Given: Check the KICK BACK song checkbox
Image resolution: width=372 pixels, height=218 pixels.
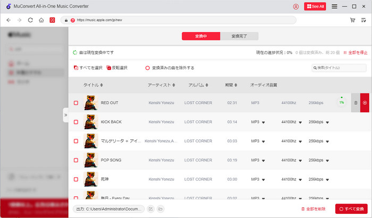Looking at the screenshot, I should pyautogui.click(x=76, y=122).
